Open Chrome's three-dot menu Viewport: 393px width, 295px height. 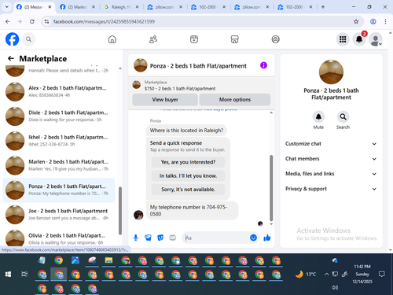click(x=385, y=21)
